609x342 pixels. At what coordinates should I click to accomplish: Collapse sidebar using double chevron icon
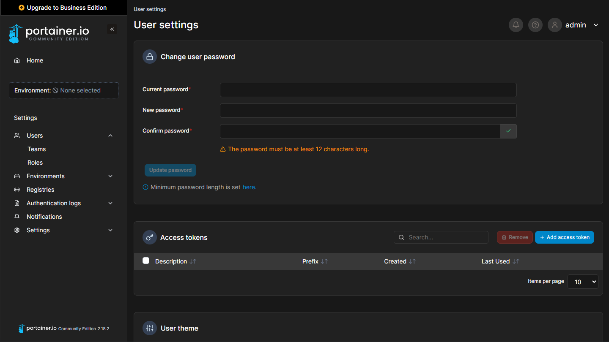pyautogui.click(x=112, y=29)
